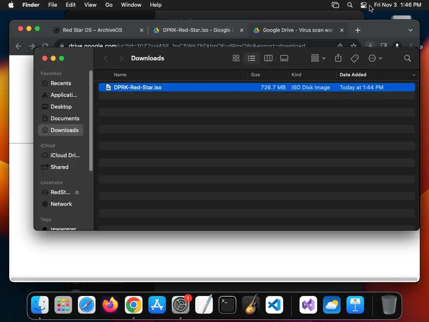Switch to the Red Star OS – ArchiveOS tab
This screenshot has width=429, height=322.
(x=93, y=30)
